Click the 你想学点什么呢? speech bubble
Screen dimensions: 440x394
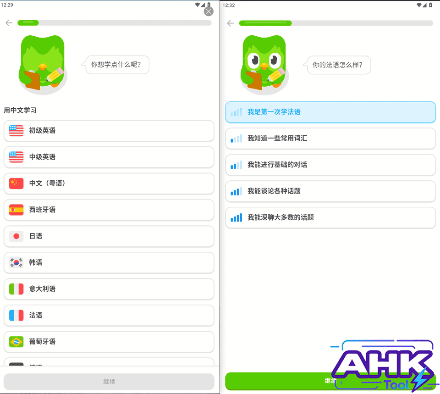(x=115, y=65)
